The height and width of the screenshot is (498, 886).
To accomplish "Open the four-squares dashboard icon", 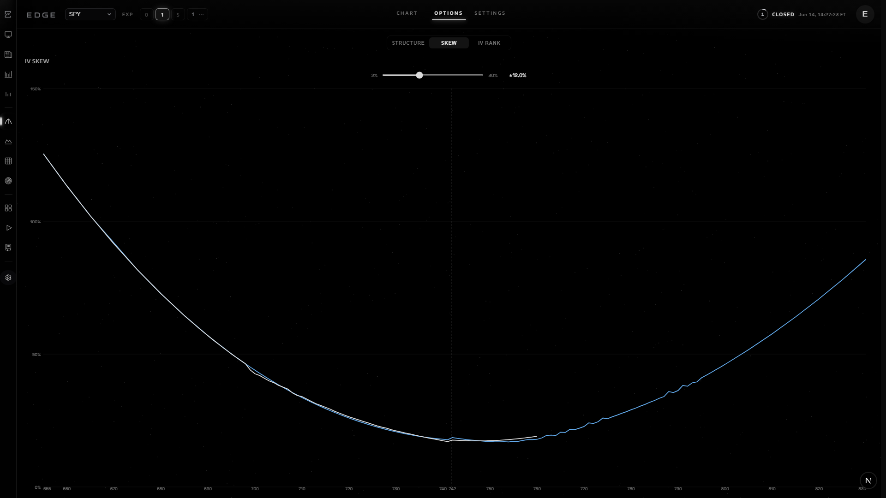I will tap(8, 208).
